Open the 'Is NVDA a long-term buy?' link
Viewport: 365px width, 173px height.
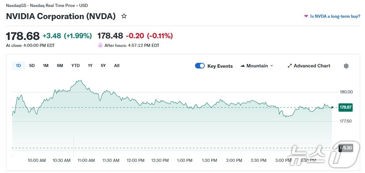tap(335, 16)
